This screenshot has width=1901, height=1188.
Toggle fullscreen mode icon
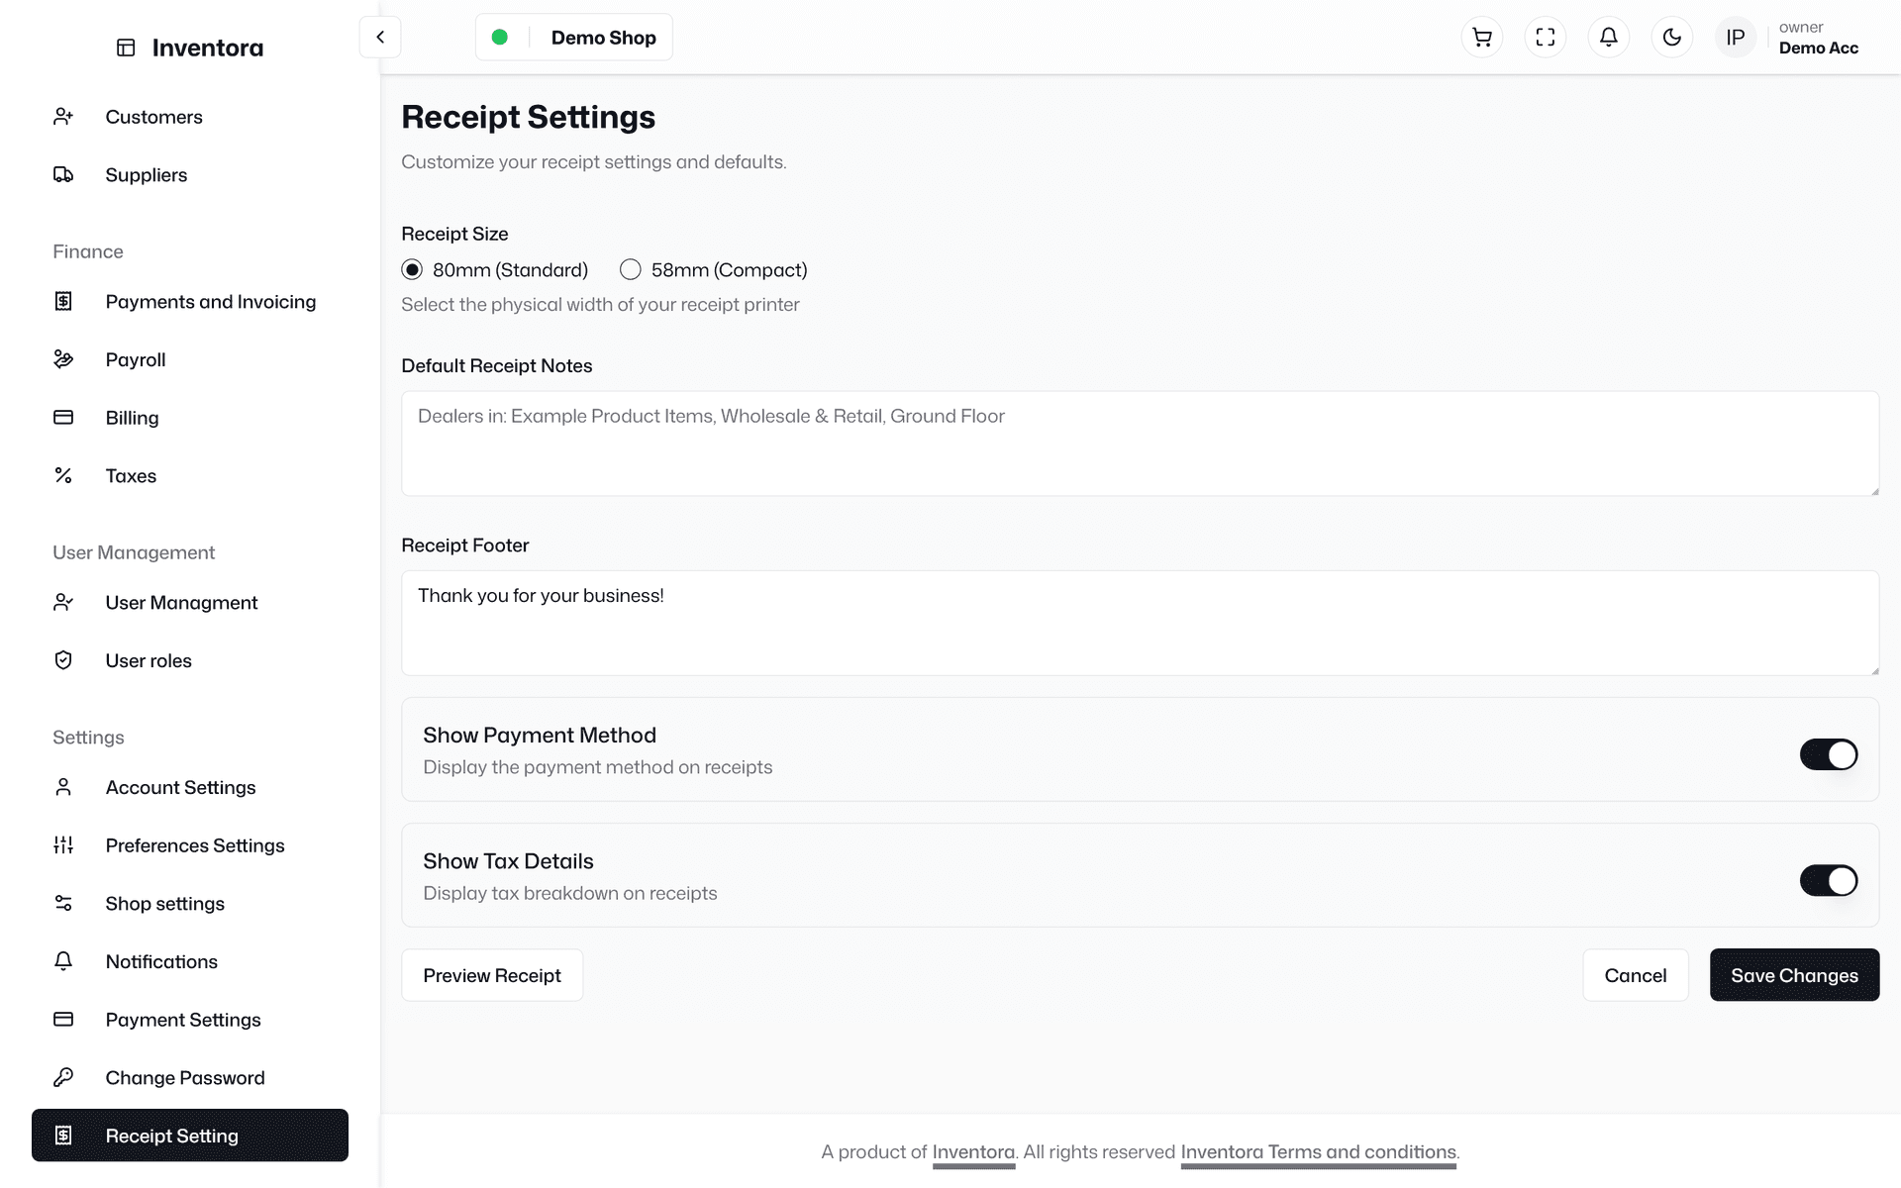pos(1546,38)
